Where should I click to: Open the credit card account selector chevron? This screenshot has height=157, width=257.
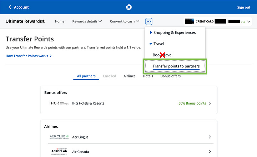(x=249, y=21)
